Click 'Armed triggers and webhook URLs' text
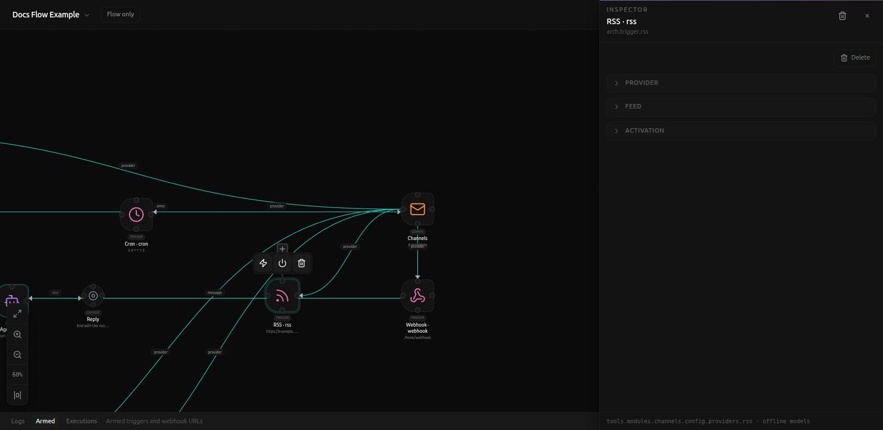The image size is (883, 430). point(154,421)
